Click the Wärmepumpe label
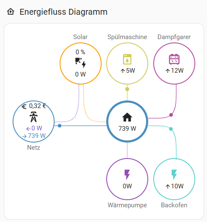This screenshot has height=222, width=207. point(127,205)
